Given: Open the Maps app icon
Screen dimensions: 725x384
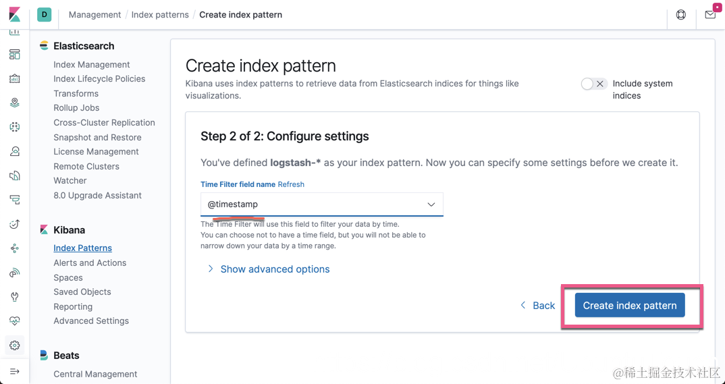Looking at the screenshot, I should tap(14, 103).
